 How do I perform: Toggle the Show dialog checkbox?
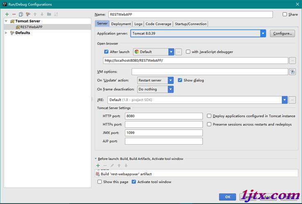click(x=180, y=80)
